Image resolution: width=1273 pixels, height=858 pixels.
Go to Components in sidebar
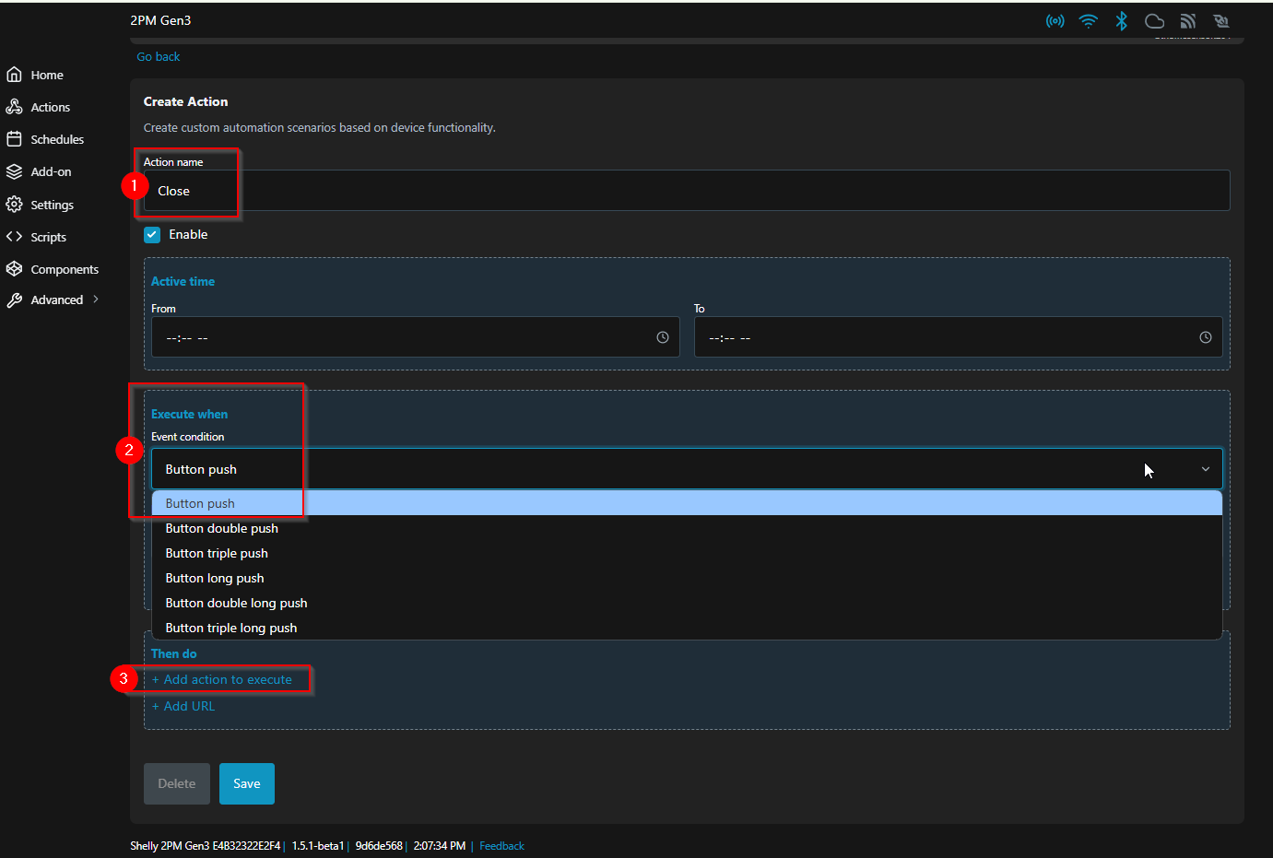[65, 269]
